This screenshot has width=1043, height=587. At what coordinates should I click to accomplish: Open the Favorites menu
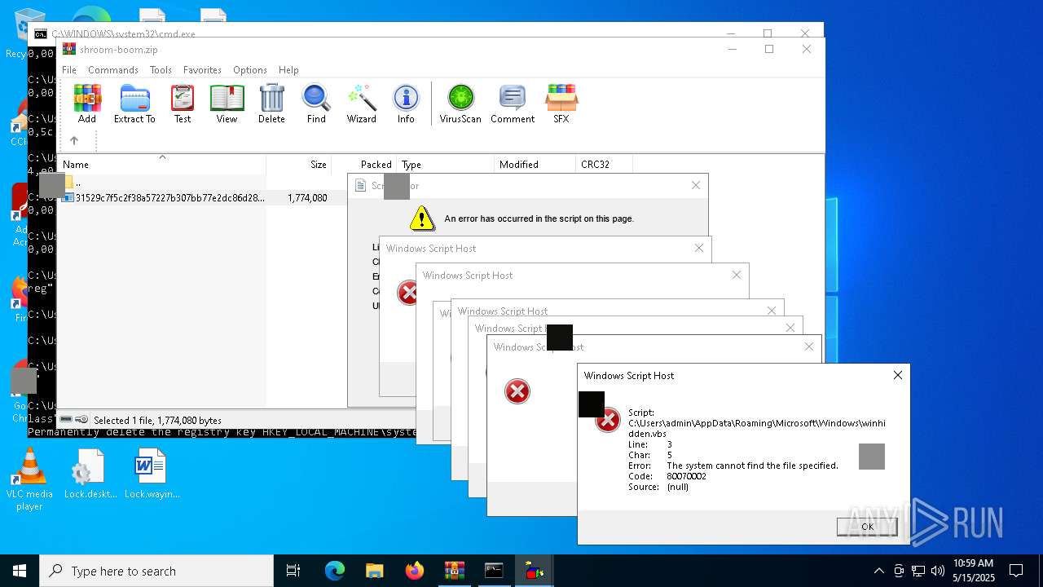[x=202, y=70]
